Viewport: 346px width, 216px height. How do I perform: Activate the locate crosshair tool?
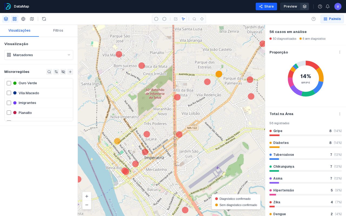pyautogui.click(x=202, y=19)
